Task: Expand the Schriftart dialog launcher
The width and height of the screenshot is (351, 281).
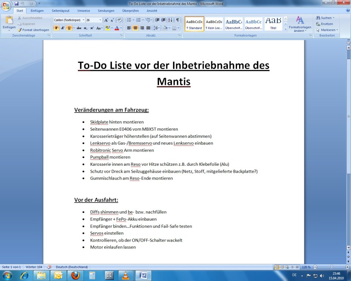Action: click(121, 35)
